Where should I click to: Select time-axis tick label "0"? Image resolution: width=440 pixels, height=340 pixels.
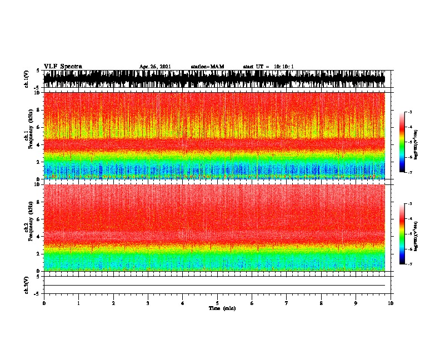pos(44,303)
